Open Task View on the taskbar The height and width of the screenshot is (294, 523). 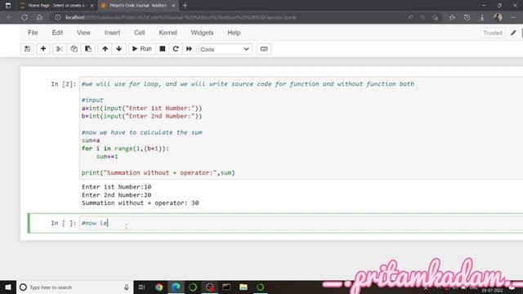tap(141, 287)
